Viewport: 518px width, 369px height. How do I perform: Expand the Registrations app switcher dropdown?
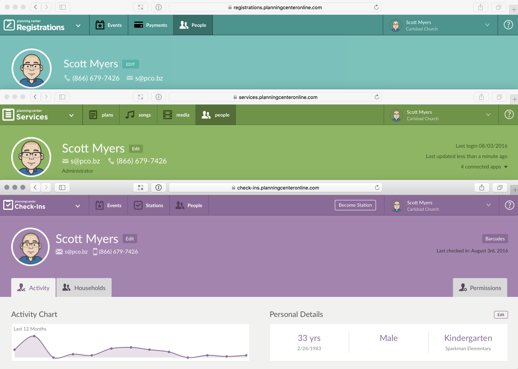pos(78,26)
